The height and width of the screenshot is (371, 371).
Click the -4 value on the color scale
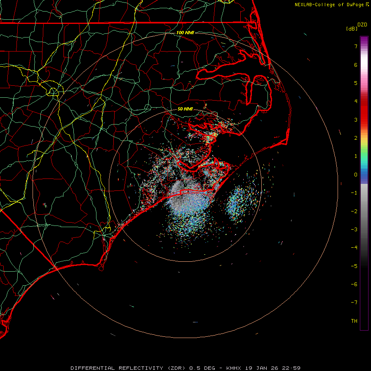[354, 248]
